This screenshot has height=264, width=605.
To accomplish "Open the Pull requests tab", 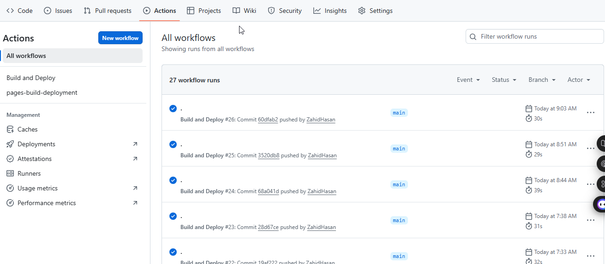I will [x=108, y=11].
